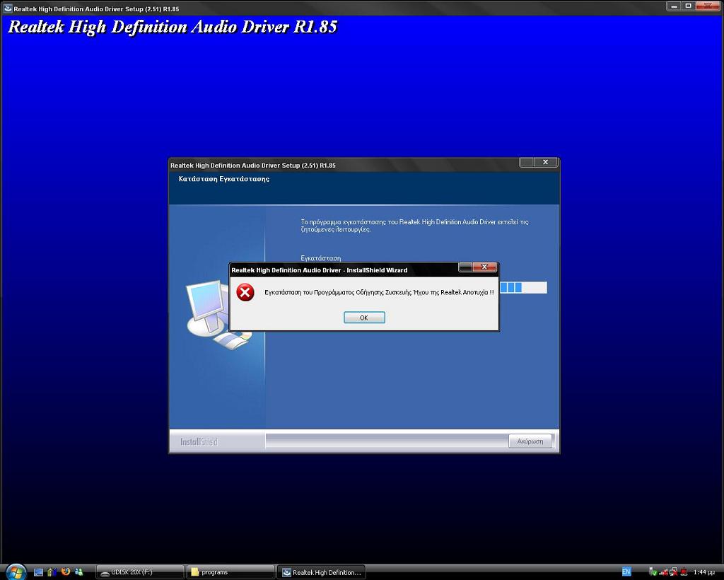Close the full-screen Realtek setup background window

click(708, 6)
